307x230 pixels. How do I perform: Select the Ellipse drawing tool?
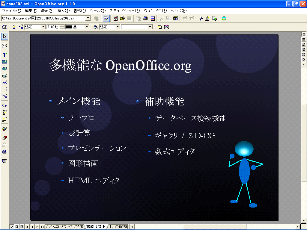(x=4, y=69)
